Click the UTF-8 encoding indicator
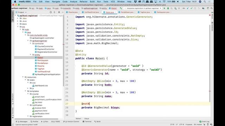Viewport: 225px width, 126px height. click(x=181, y=125)
